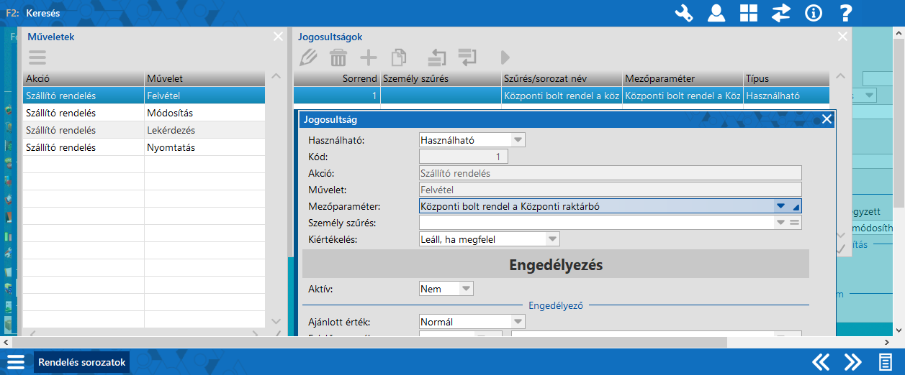
Task: Click the Kód input field
Action: (x=464, y=157)
